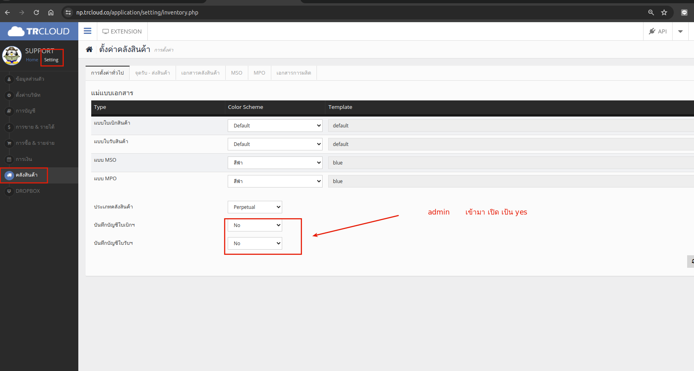This screenshot has height=371, width=694.
Task: Click the browser address bar URL
Action: click(137, 13)
